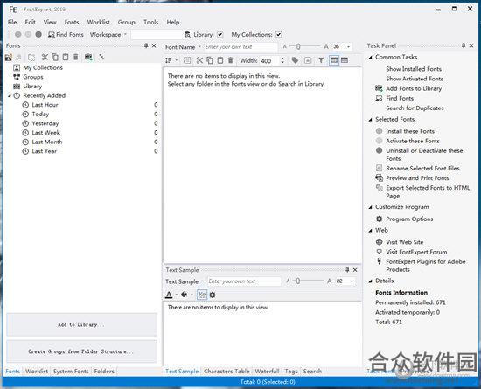Open the Worklist menu
The image size is (481, 389).
coord(99,22)
